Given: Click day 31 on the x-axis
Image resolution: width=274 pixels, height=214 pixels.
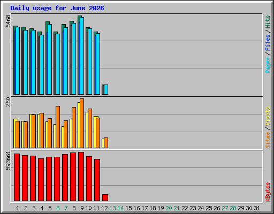Looking at the screenshot, I should coord(257,208).
